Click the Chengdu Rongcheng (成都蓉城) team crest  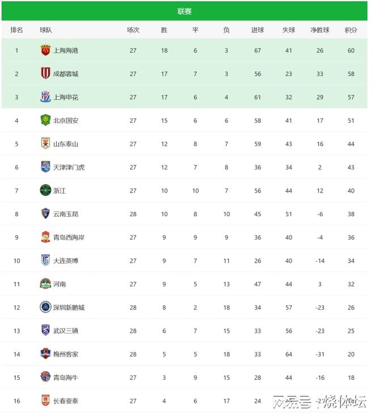click(x=45, y=74)
